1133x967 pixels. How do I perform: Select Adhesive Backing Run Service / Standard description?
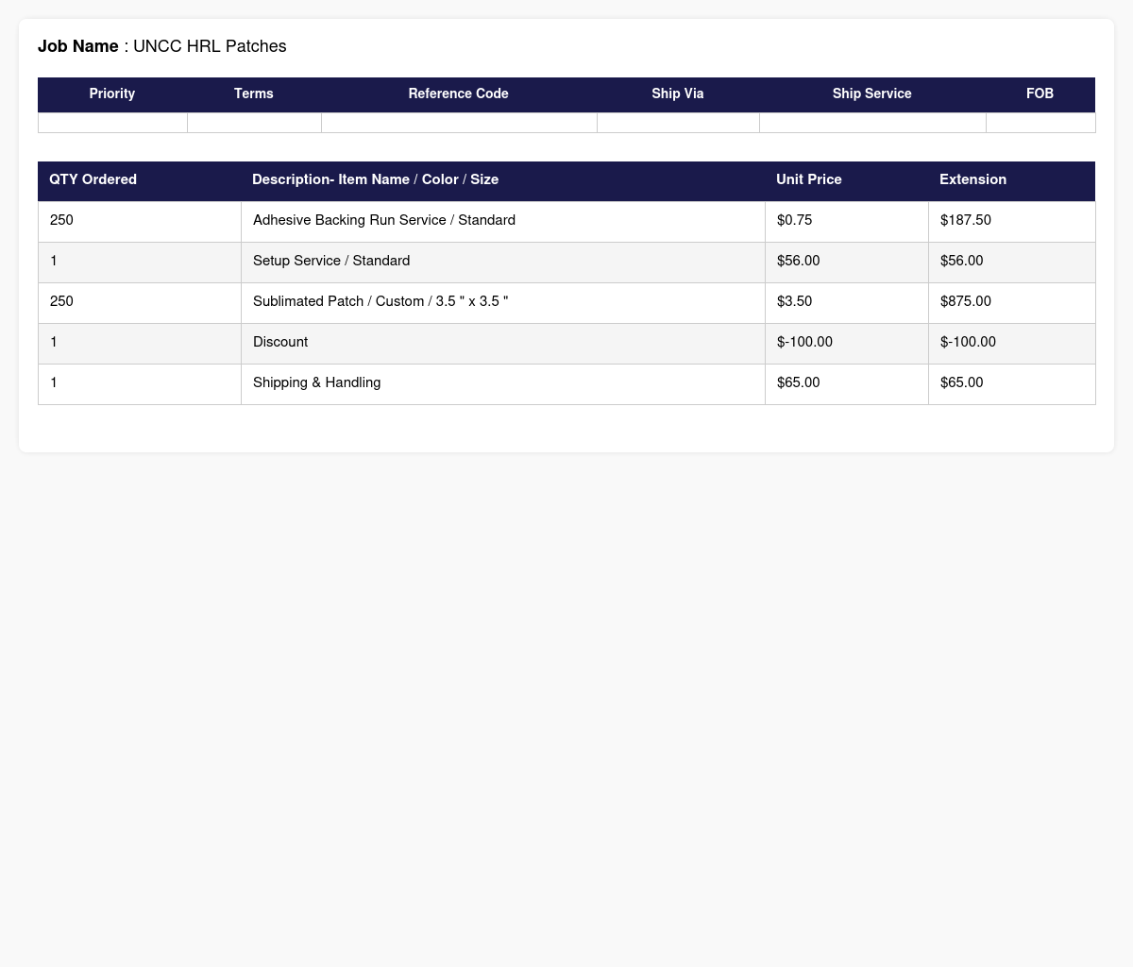[384, 220]
